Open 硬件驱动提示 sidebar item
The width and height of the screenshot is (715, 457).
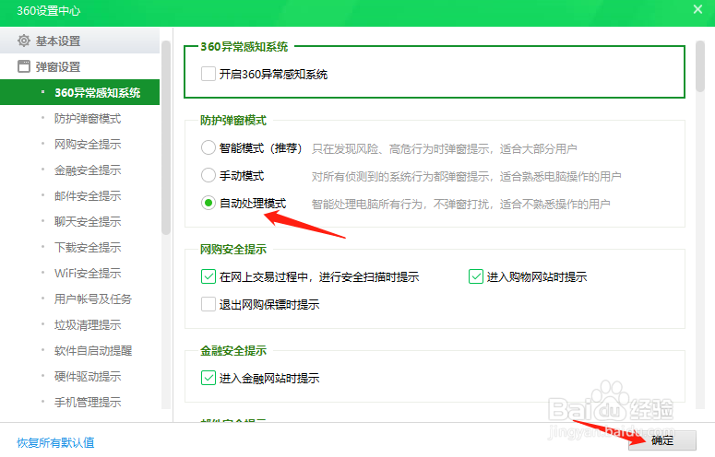tap(79, 377)
